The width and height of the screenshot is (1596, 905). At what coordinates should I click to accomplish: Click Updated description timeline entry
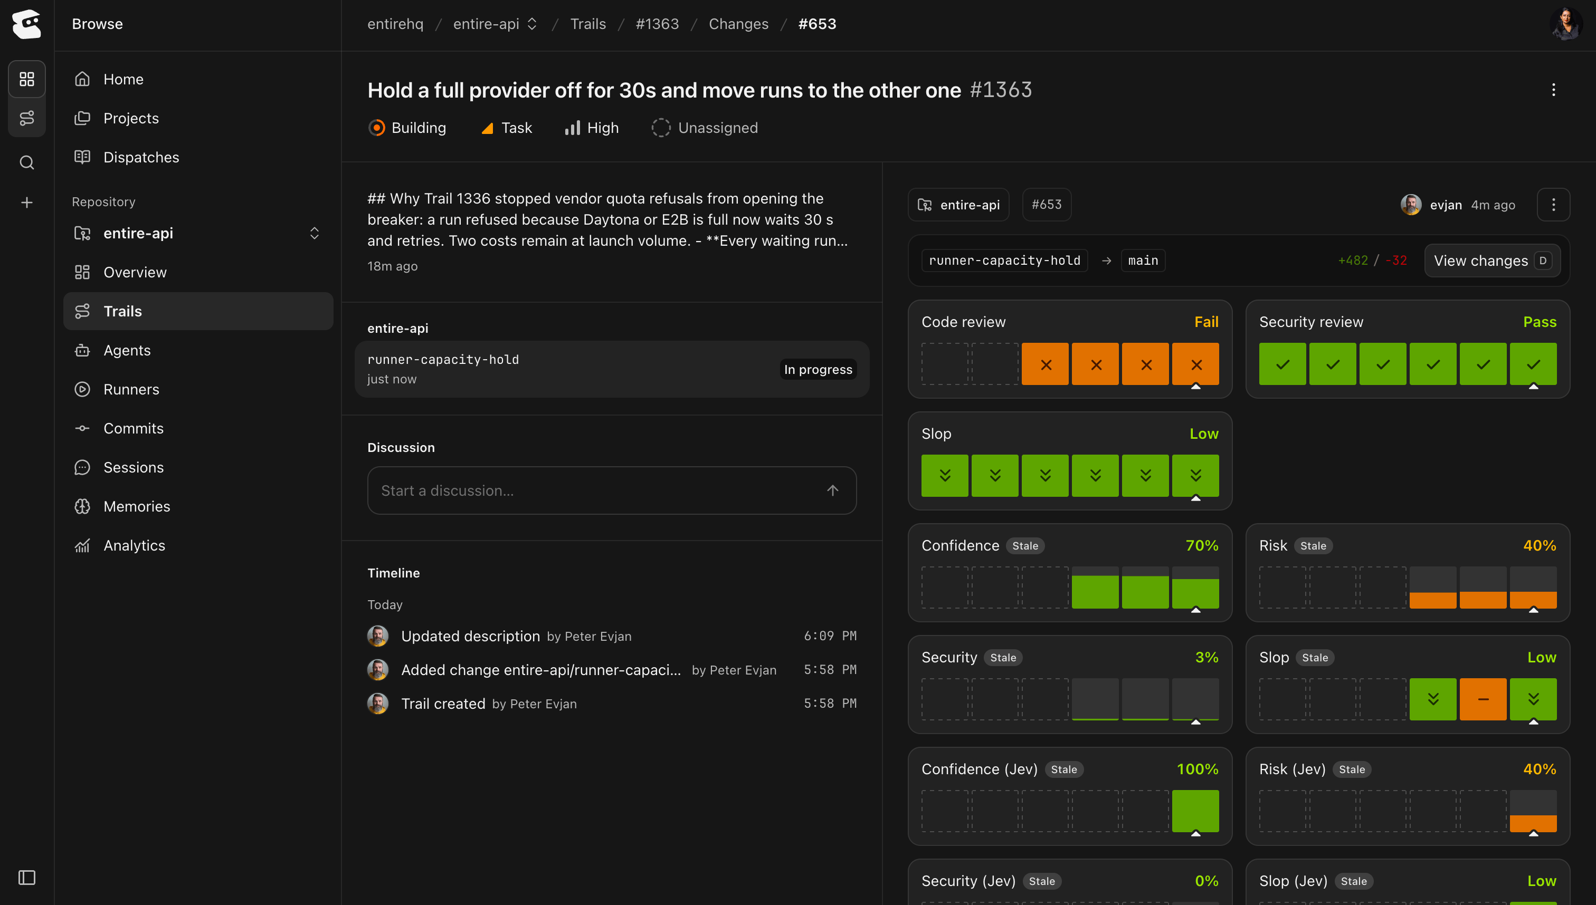(x=612, y=636)
